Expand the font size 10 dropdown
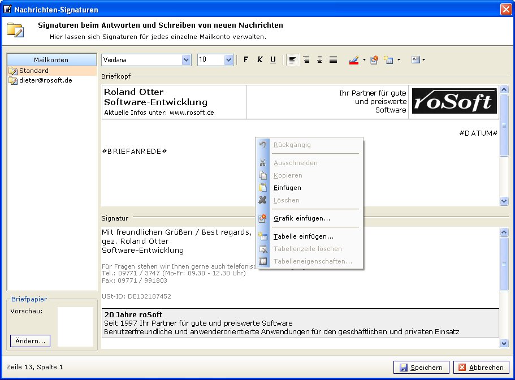Viewport: 515px width, 380px height. pyautogui.click(x=229, y=60)
